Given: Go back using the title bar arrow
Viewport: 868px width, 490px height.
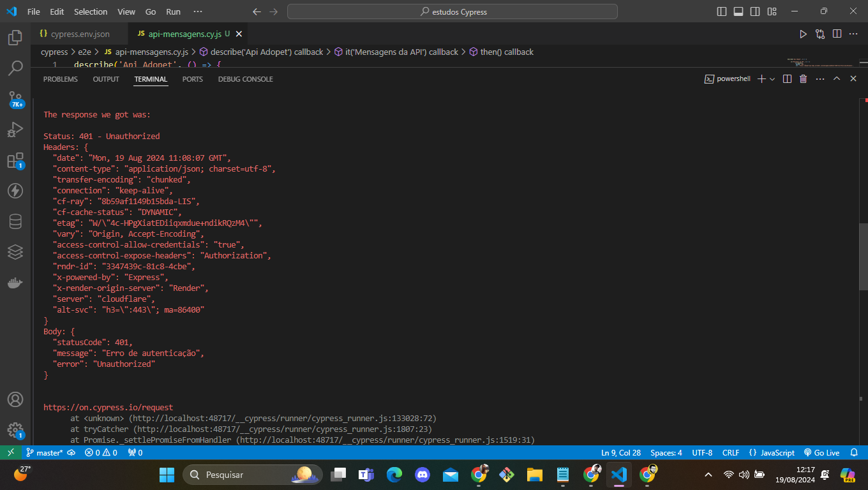Looking at the screenshot, I should click(x=257, y=11).
